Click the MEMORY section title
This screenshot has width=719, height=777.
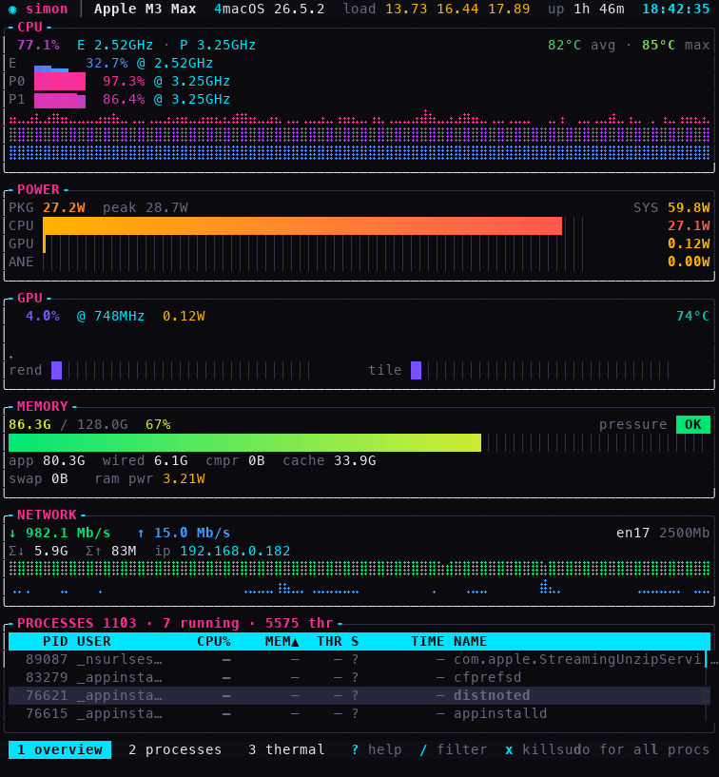pos(43,406)
